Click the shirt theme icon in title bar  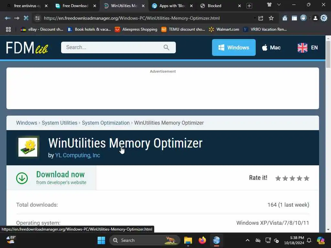point(269,5)
